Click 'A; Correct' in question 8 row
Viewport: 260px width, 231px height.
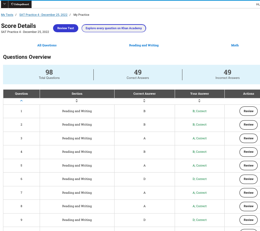pos(200,206)
